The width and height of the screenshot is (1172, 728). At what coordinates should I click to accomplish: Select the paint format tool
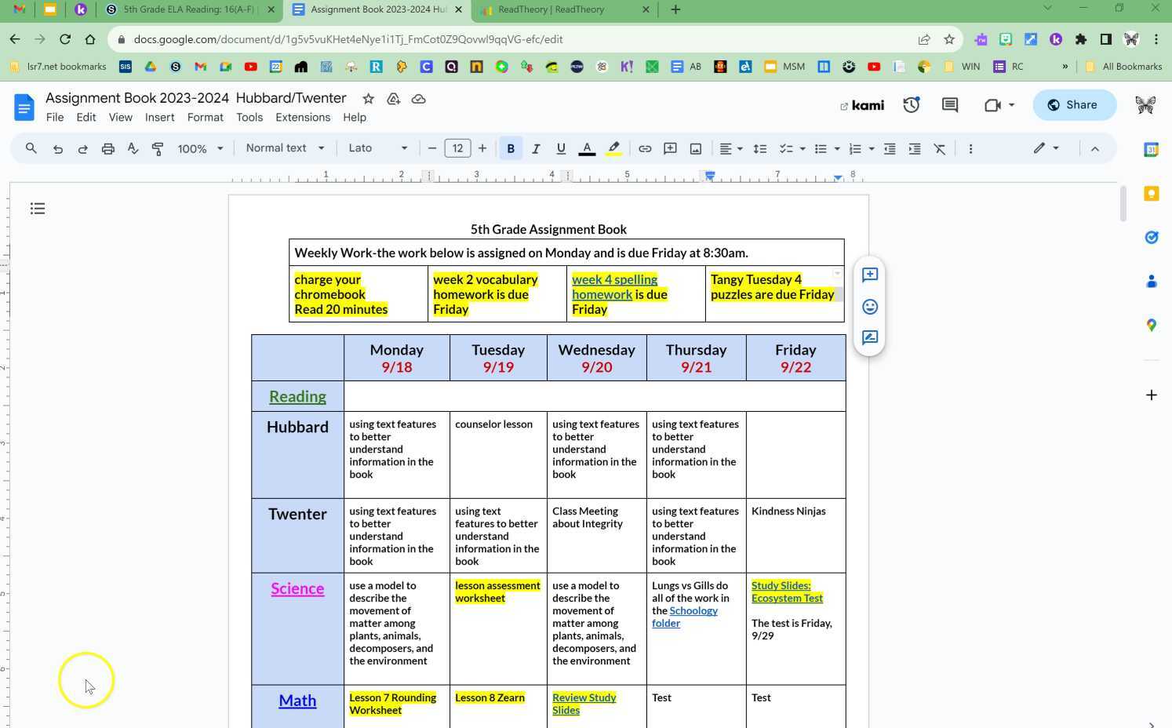pyautogui.click(x=157, y=148)
